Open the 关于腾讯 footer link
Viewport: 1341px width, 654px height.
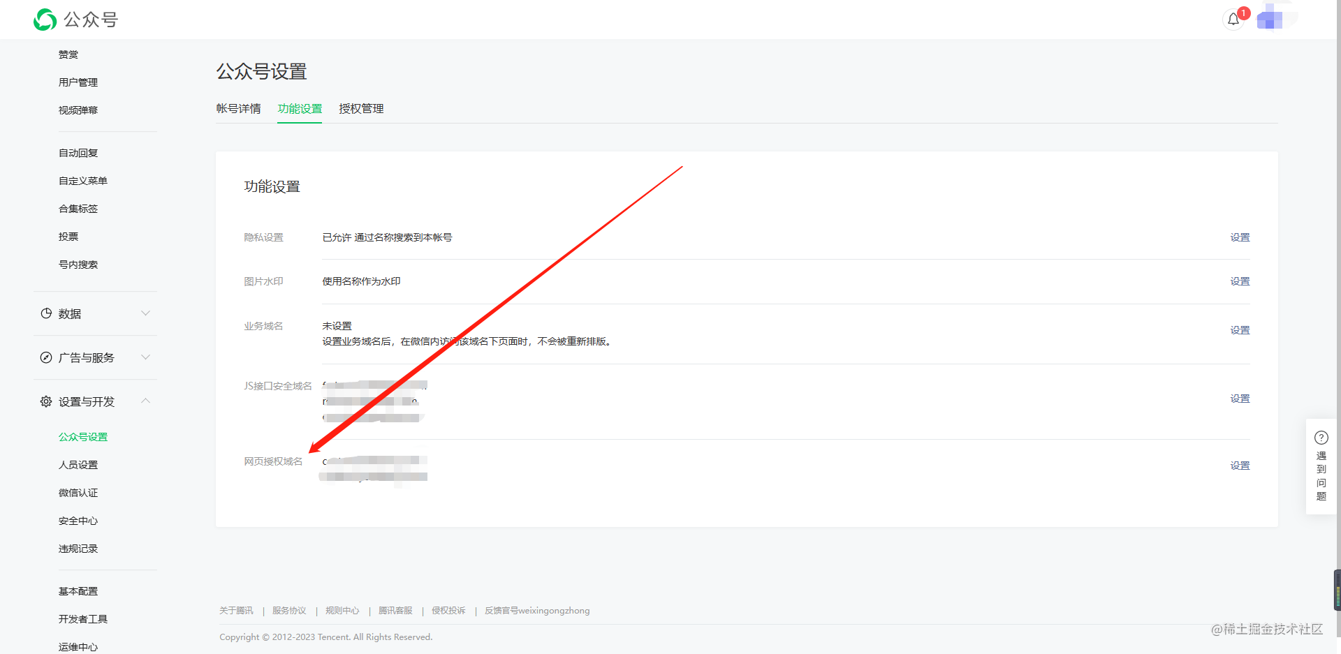(x=236, y=611)
